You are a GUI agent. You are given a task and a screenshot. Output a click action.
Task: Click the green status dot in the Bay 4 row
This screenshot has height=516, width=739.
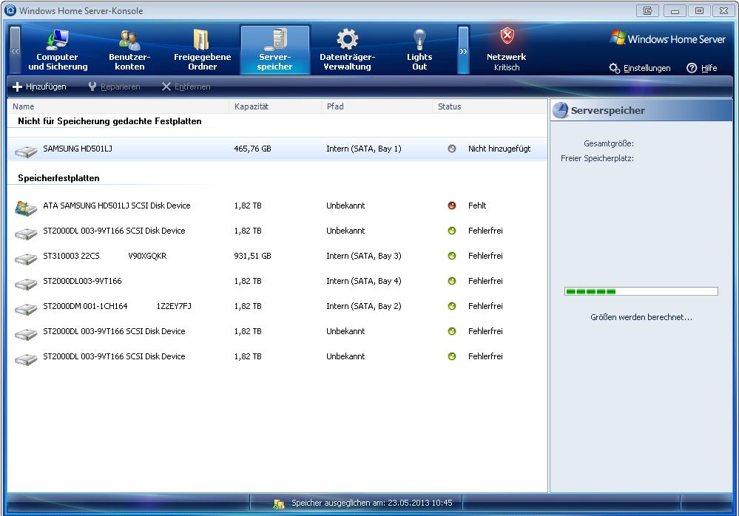pos(452,281)
